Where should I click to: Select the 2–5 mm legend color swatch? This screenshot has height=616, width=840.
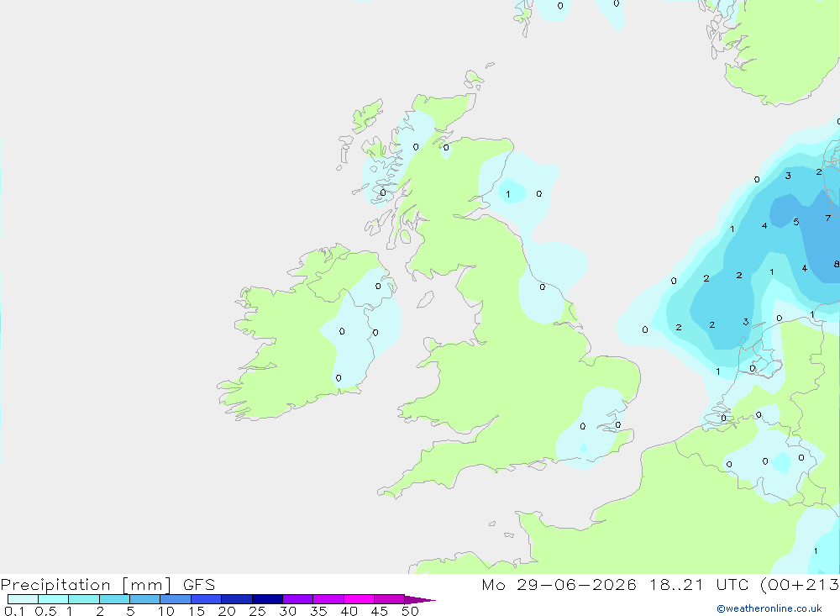pos(114,599)
